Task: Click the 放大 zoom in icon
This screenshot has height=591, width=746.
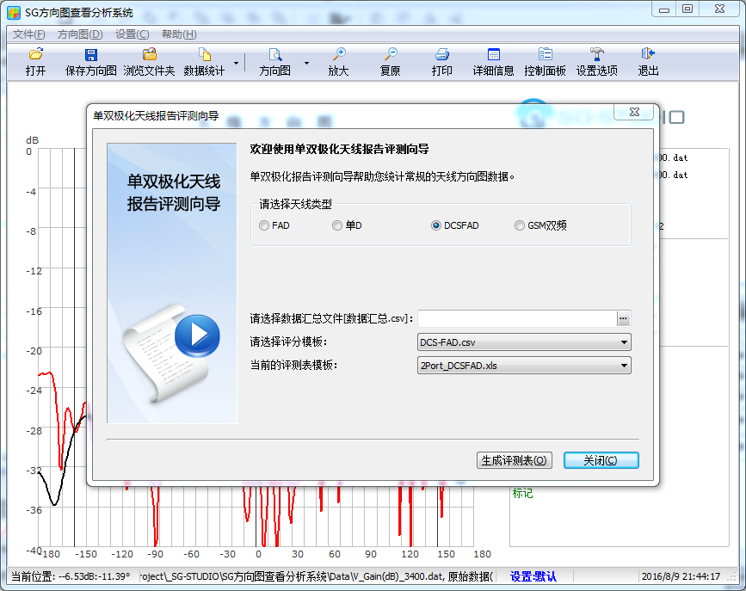Action: [x=339, y=55]
